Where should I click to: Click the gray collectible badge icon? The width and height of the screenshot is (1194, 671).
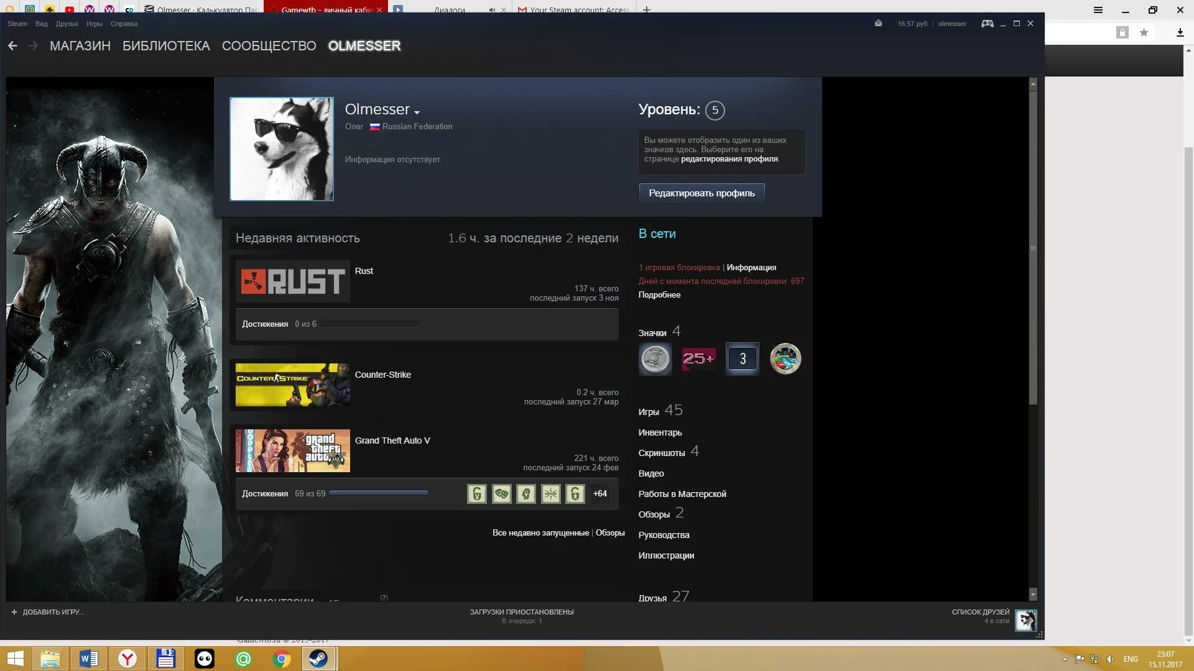pos(655,358)
